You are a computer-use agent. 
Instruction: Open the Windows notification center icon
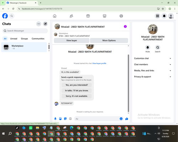point(173,133)
